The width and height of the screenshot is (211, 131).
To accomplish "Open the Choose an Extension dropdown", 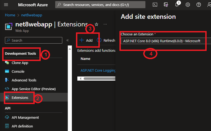I will pyautogui.click(x=166, y=41).
